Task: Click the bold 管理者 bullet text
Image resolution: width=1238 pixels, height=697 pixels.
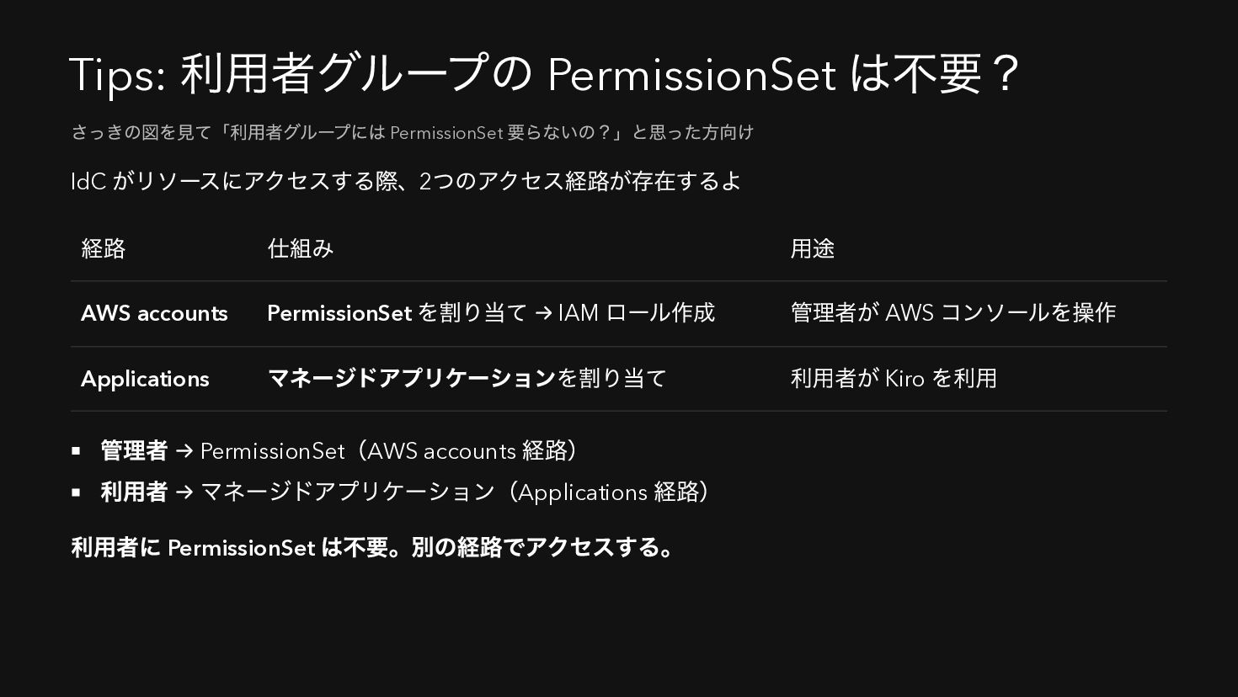Action: coord(134,451)
